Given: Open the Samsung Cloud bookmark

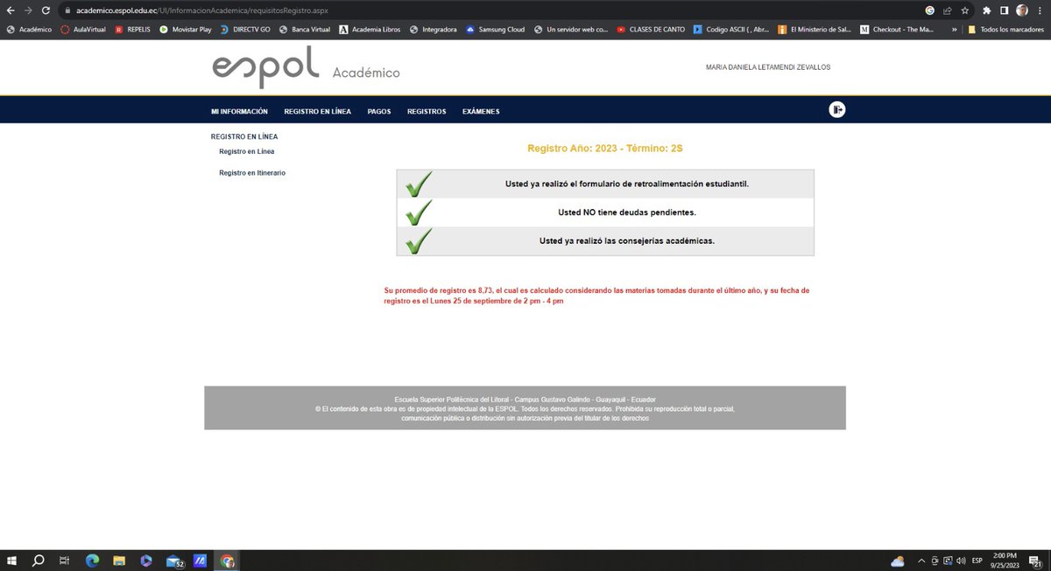Looking at the screenshot, I should [x=496, y=29].
